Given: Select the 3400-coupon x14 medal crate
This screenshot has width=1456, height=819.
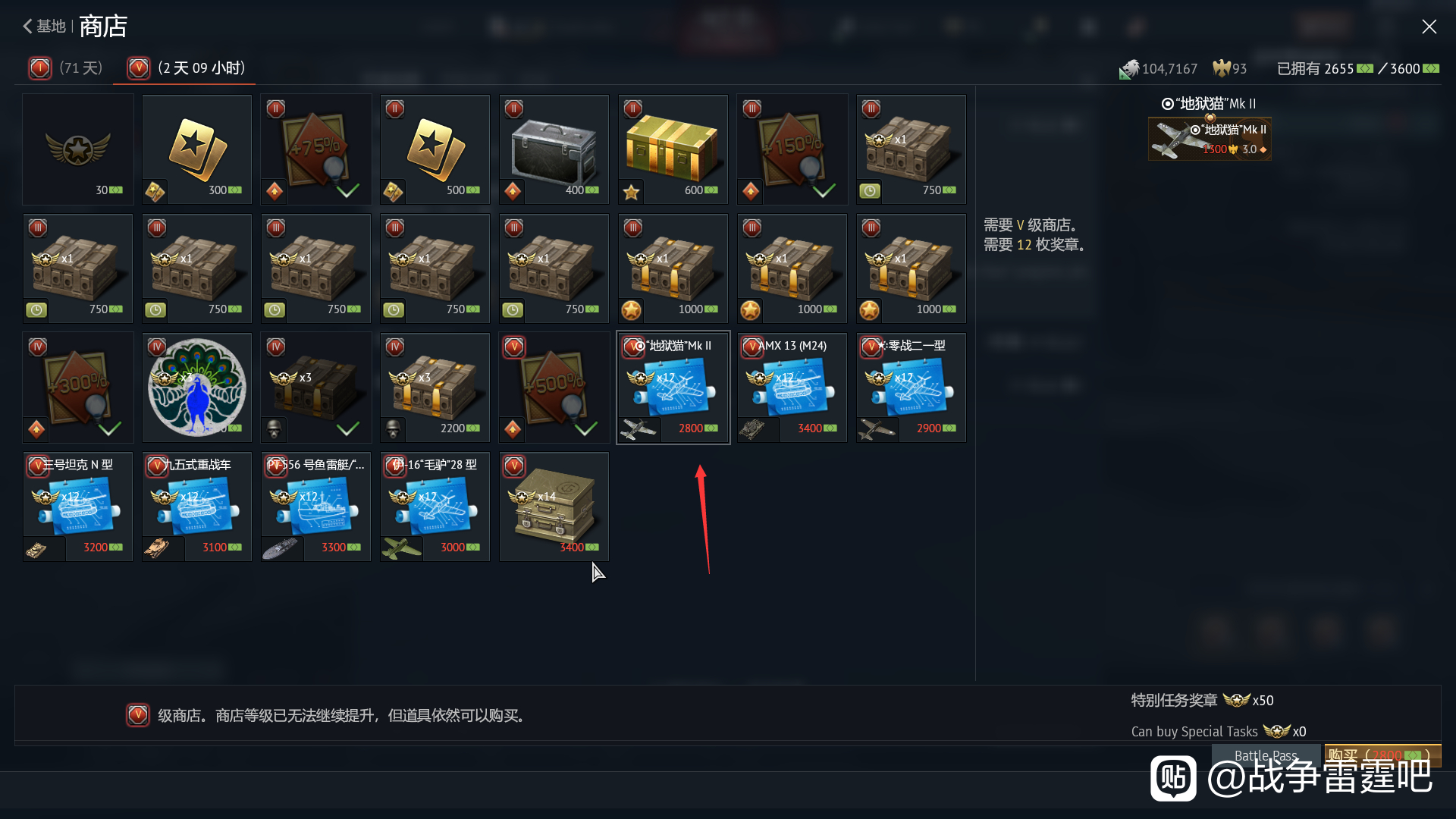Looking at the screenshot, I should click(554, 507).
